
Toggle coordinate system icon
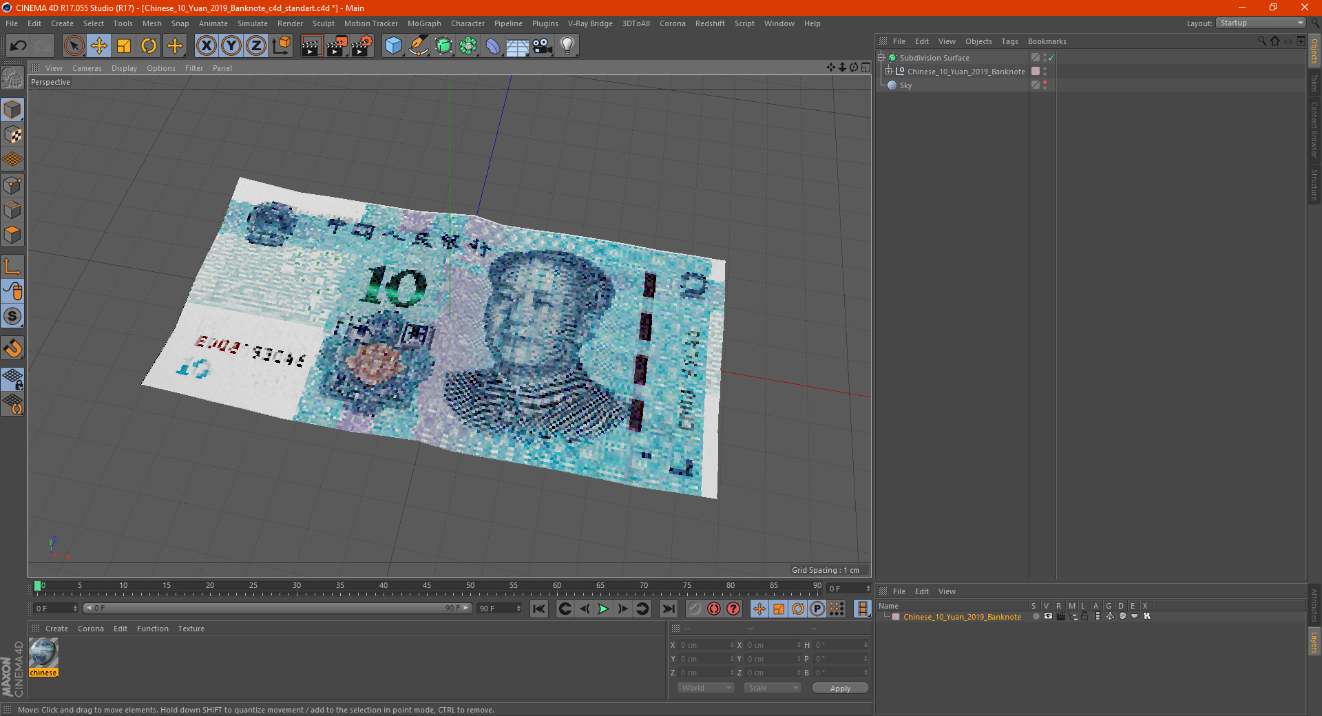pos(282,46)
